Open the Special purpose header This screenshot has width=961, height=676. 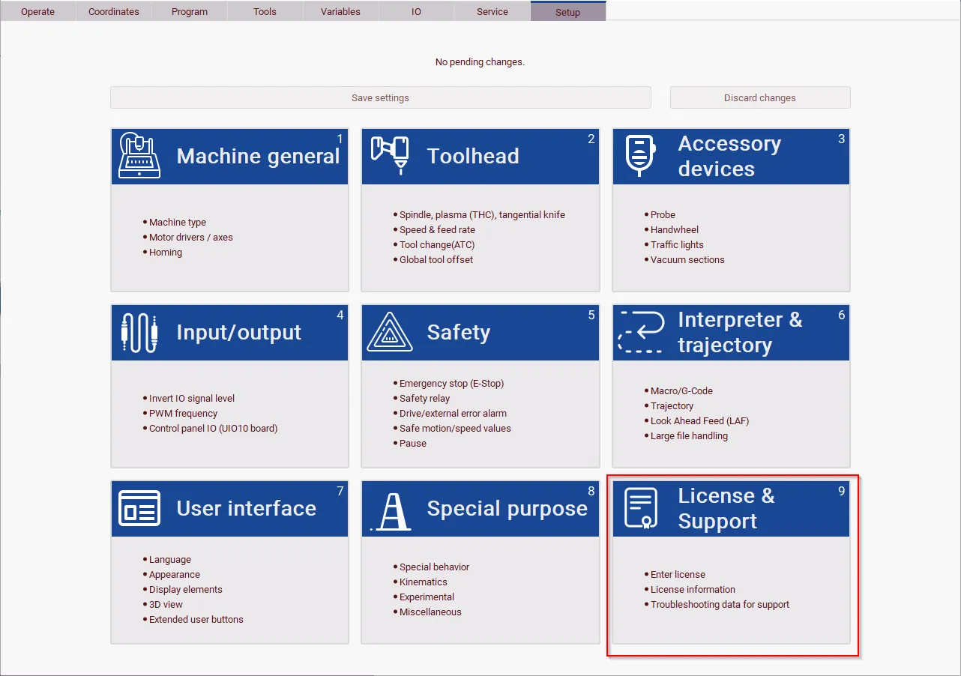(480, 508)
